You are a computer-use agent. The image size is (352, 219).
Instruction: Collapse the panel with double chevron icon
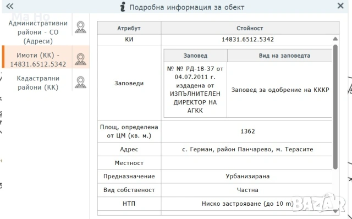click(x=10, y=6)
